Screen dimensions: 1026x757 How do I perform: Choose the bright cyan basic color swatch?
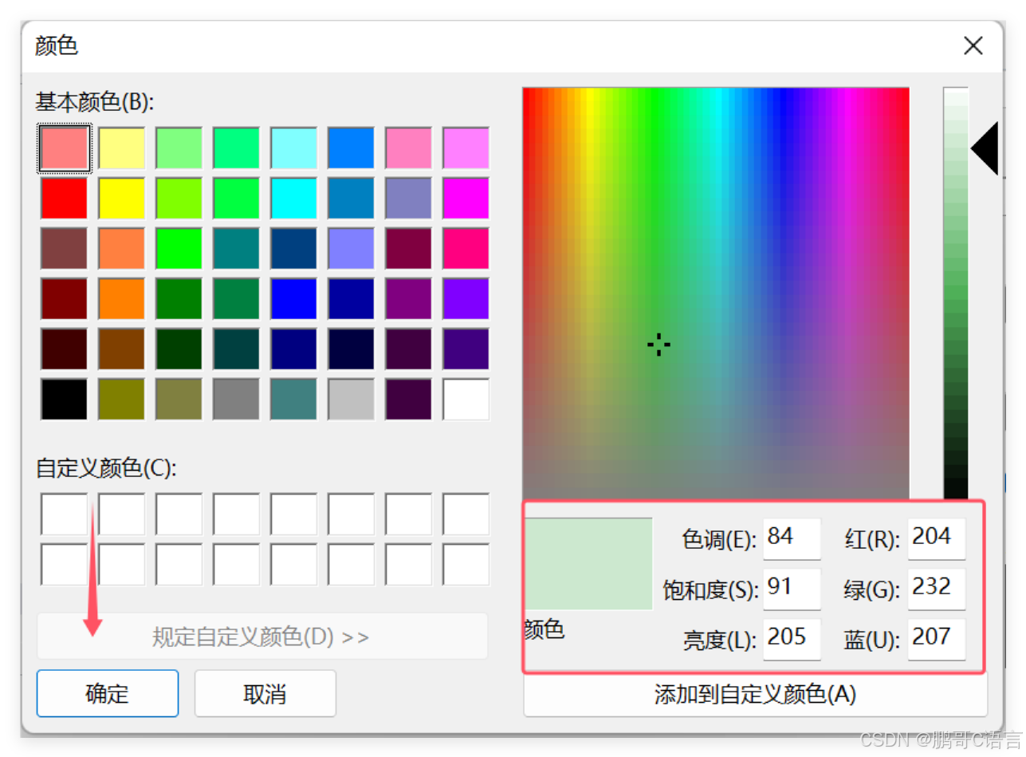coord(293,198)
